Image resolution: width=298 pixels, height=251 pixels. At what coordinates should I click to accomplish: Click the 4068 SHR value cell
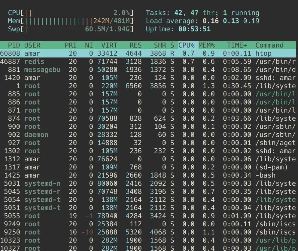coord(158,232)
